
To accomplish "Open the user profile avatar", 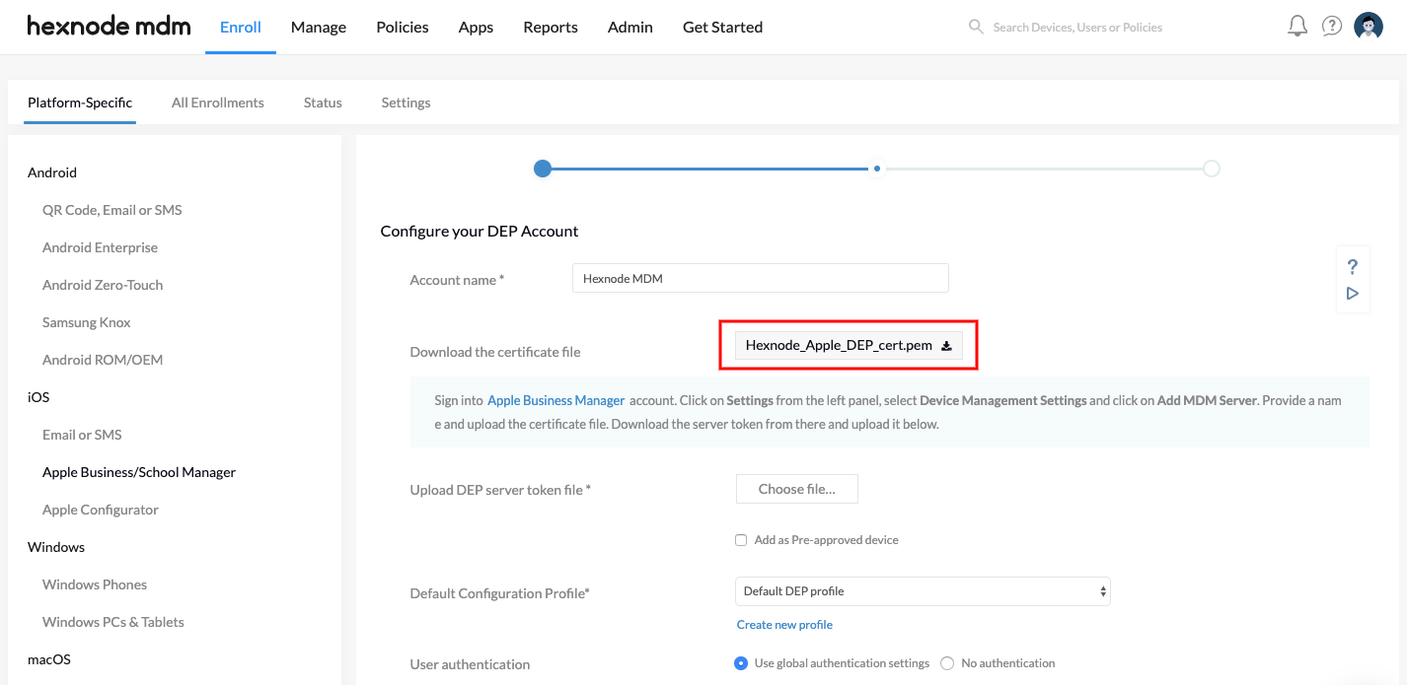I will click(1369, 27).
